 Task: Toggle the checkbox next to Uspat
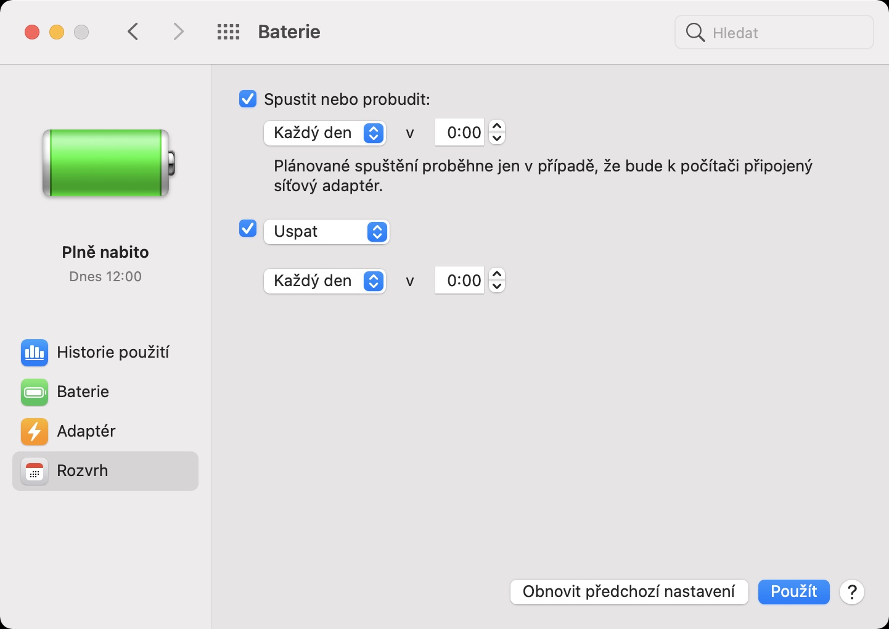click(248, 229)
